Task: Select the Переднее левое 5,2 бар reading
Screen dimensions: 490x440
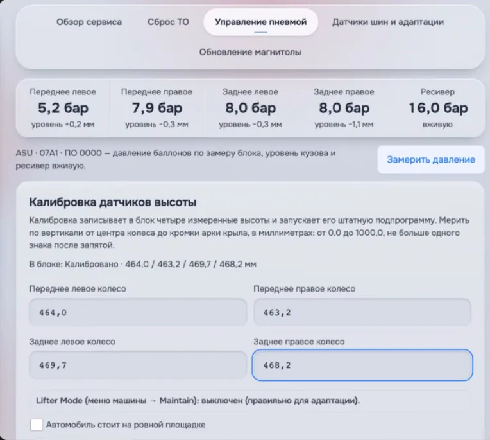Action: (x=63, y=108)
